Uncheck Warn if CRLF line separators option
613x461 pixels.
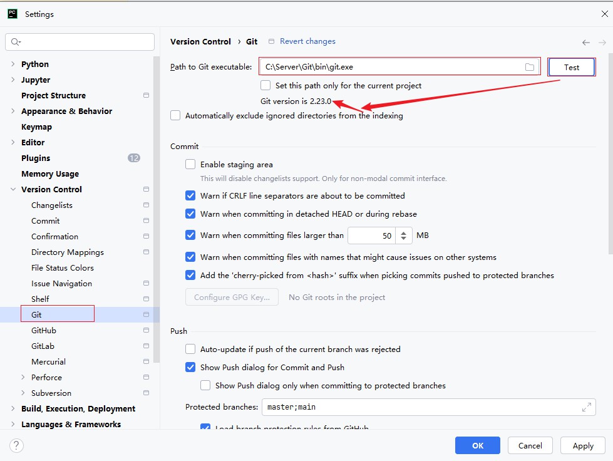(190, 195)
